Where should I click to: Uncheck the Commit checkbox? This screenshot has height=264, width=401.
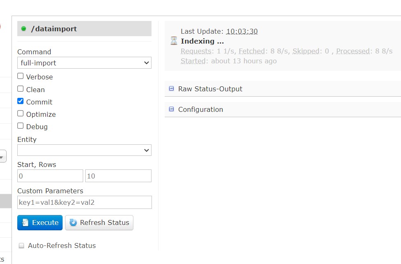(x=21, y=101)
